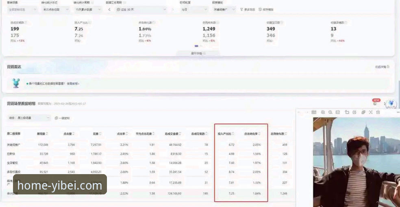Screen dimensions: 400x207
Task: Rotate the photo in the image viewer
Action: click(x=347, y=112)
